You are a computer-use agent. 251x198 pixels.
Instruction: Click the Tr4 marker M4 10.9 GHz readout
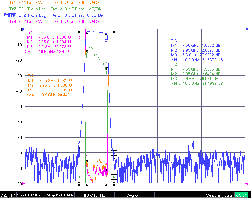tap(47, 52)
